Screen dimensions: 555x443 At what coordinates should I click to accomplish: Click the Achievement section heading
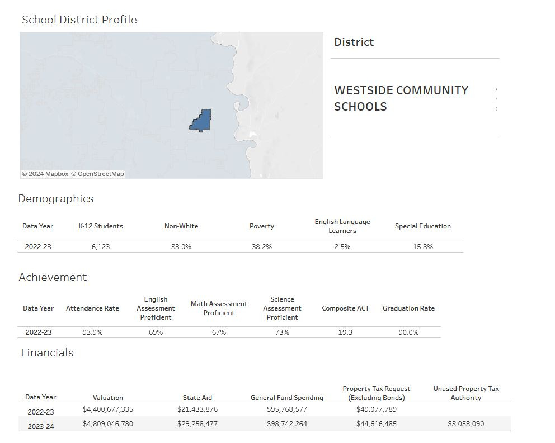(x=53, y=277)
